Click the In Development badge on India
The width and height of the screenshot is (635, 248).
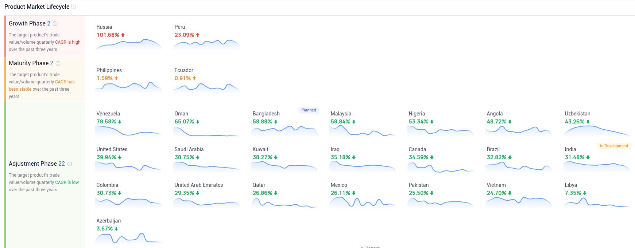[614, 146]
